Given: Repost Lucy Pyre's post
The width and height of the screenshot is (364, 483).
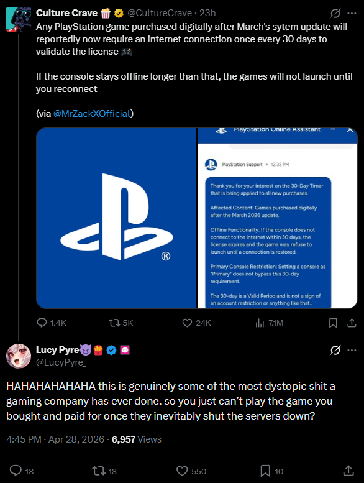Looking at the screenshot, I should coord(99,471).
